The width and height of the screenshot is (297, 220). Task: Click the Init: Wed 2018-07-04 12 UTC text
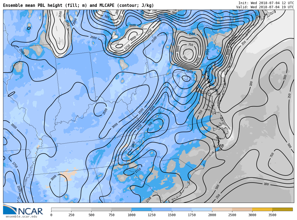[266, 3]
